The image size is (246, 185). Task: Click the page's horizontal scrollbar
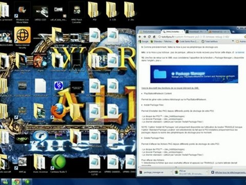click(x=176, y=168)
